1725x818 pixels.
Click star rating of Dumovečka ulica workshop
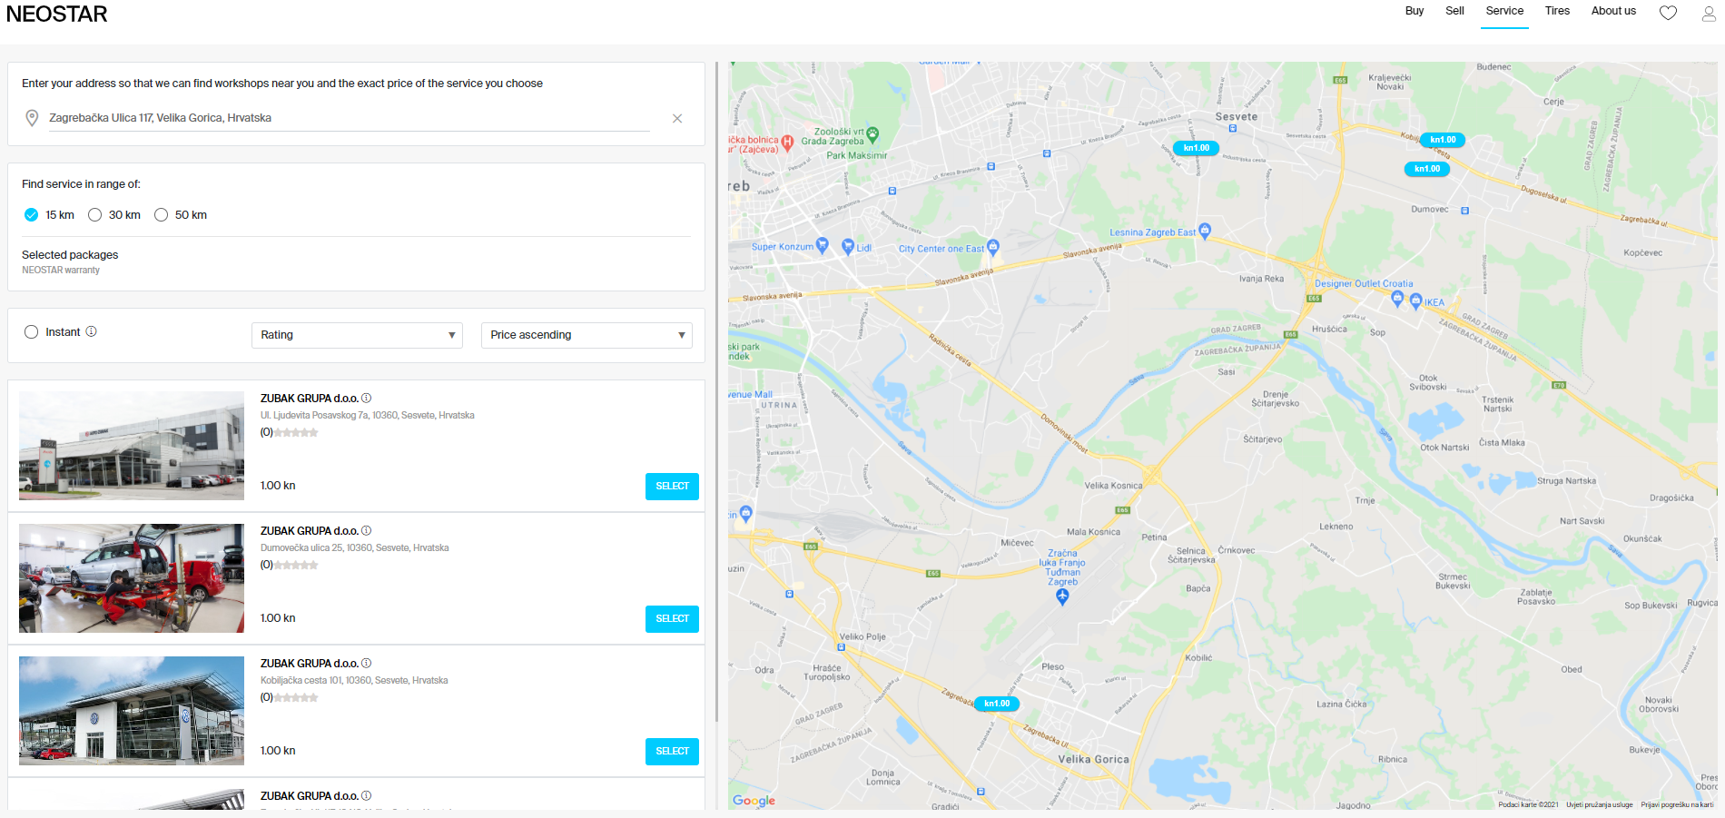pos(296,566)
